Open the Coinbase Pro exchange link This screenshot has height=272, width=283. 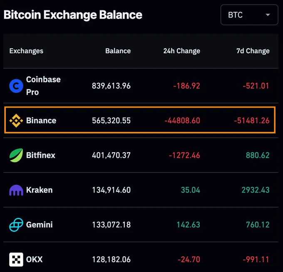[x=43, y=86]
